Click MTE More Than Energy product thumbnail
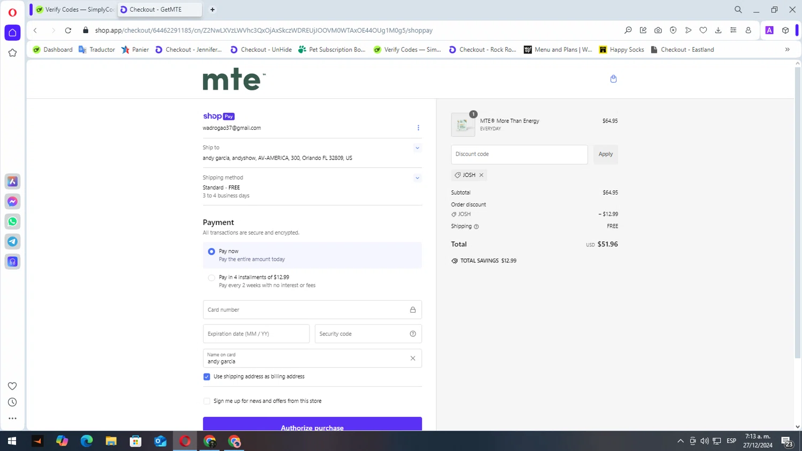Viewport: 802px width, 451px height. click(x=463, y=125)
